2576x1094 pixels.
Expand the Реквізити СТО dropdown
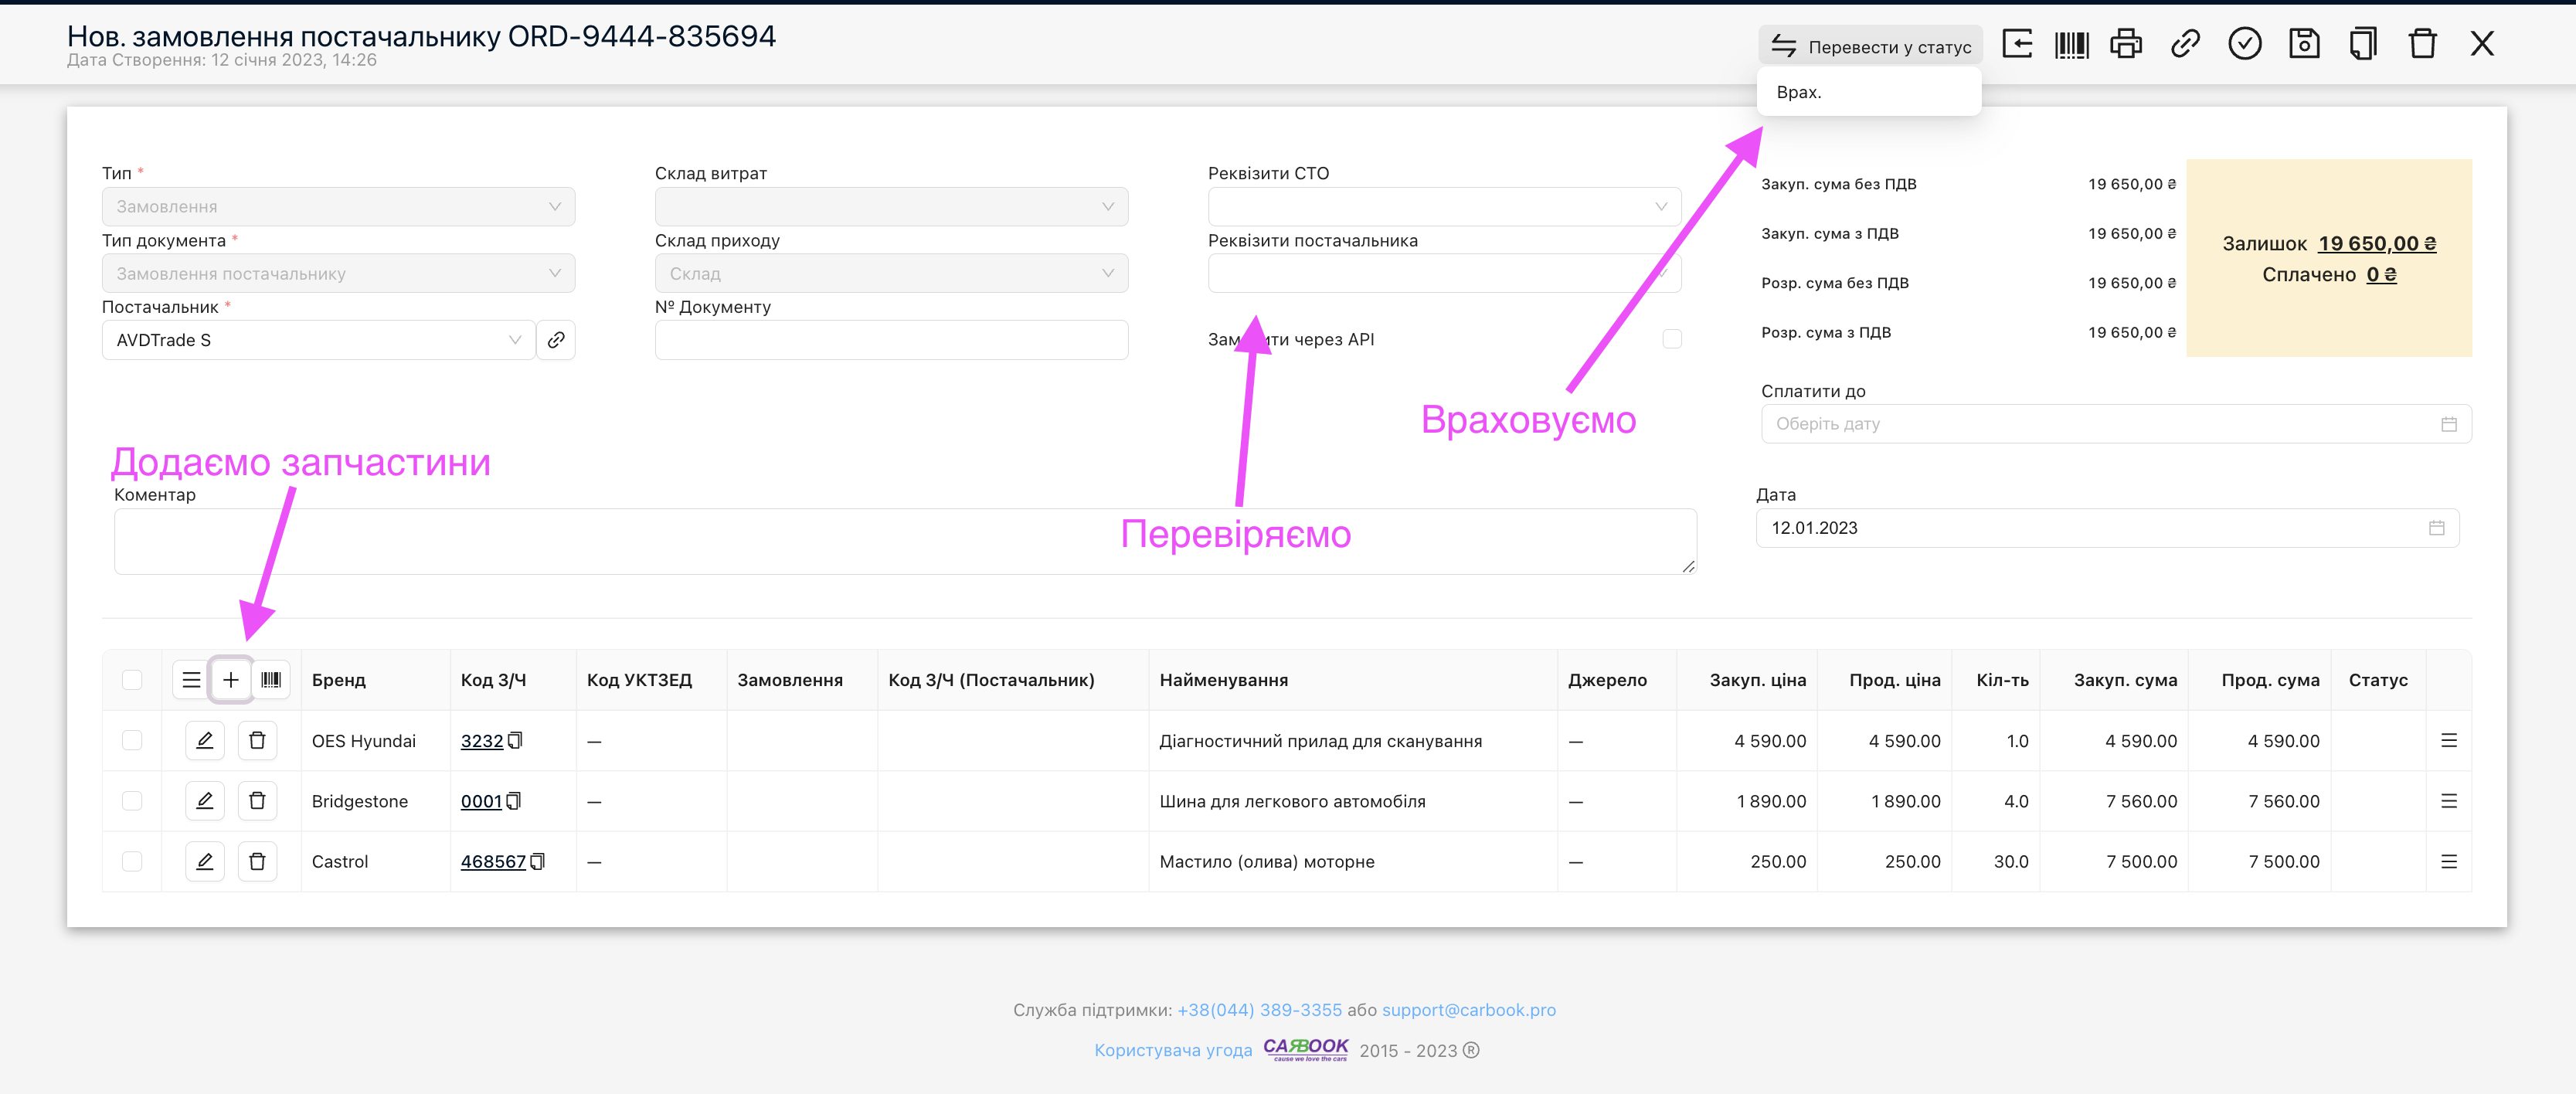point(1443,206)
